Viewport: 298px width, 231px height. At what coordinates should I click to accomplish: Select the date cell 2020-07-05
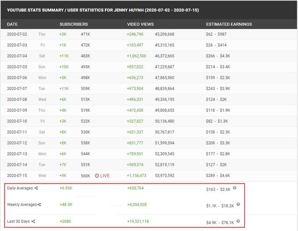click(17, 67)
